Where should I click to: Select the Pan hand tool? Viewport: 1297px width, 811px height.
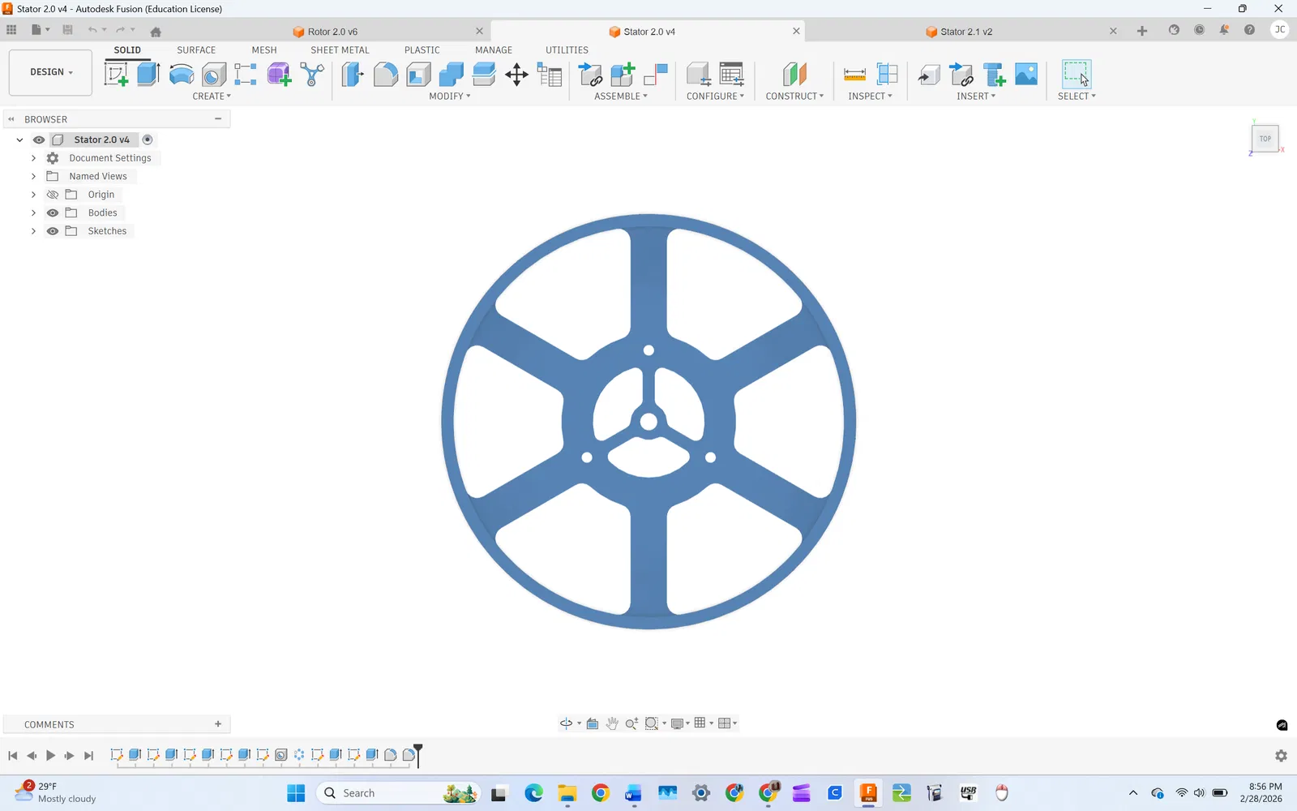tap(612, 723)
